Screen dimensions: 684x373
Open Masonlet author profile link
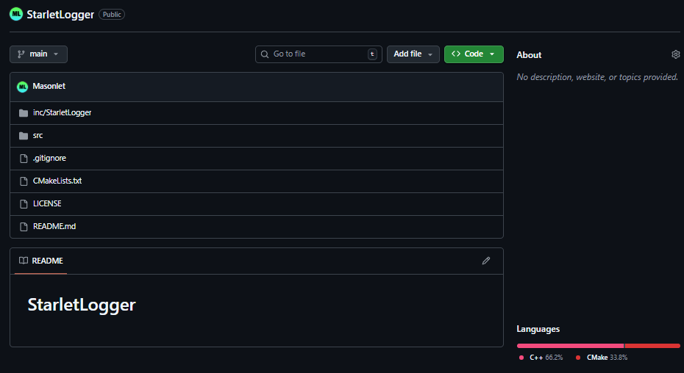click(49, 87)
